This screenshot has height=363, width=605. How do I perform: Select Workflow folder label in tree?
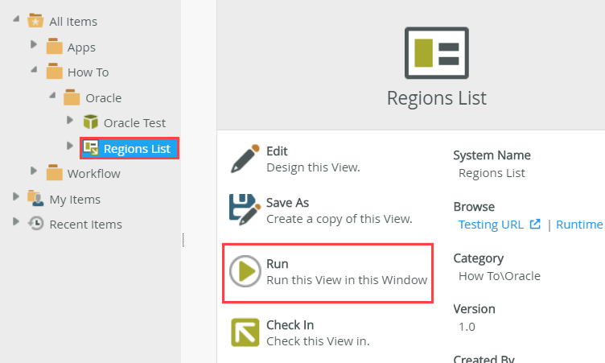coord(93,173)
